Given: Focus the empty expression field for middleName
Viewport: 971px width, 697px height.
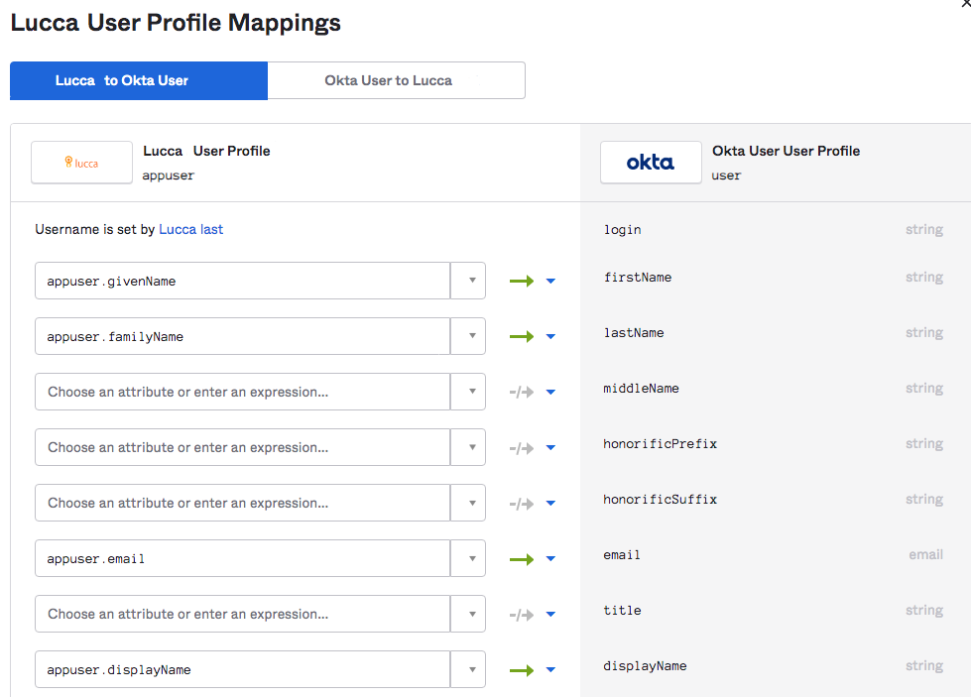Looking at the screenshot, I should (x=243, y=392).
